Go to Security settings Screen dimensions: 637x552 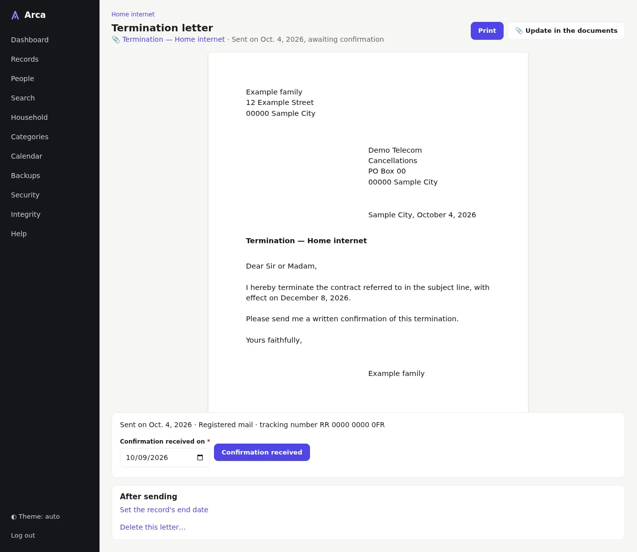tap(25, 195)
